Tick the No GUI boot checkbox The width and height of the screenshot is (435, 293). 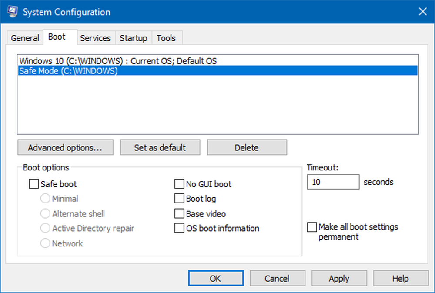(179, 184)
